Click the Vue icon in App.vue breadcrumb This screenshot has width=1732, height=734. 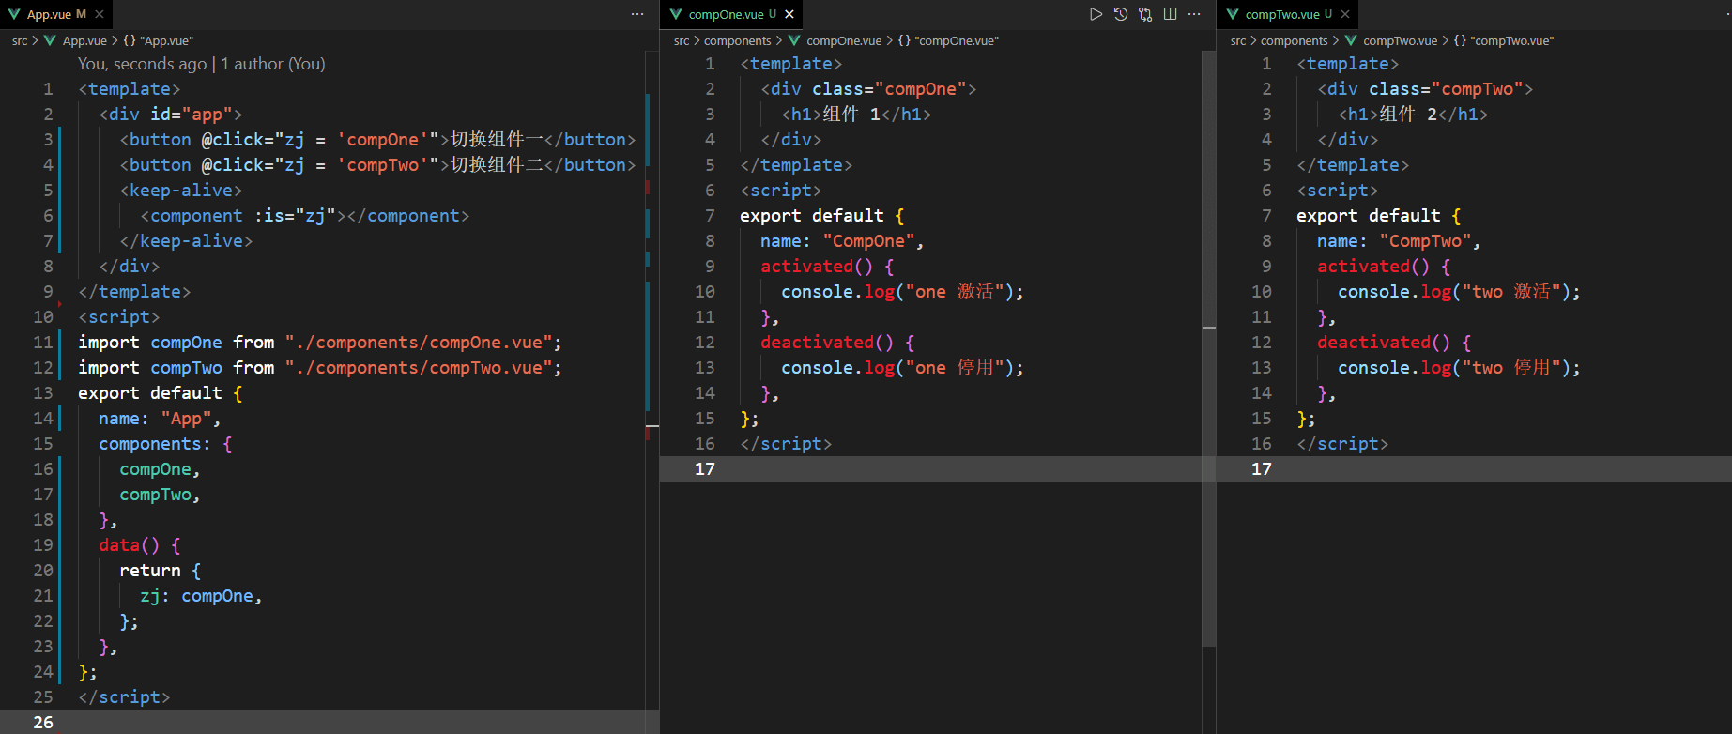click(50, 40)
